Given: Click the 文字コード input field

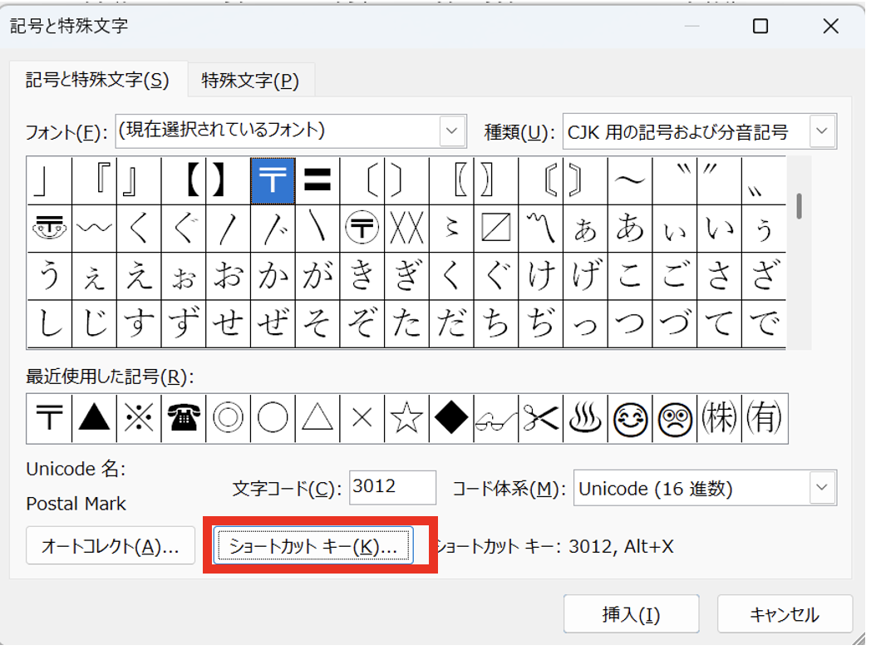Looking at the screenshot, I should (x=392, y=488).
